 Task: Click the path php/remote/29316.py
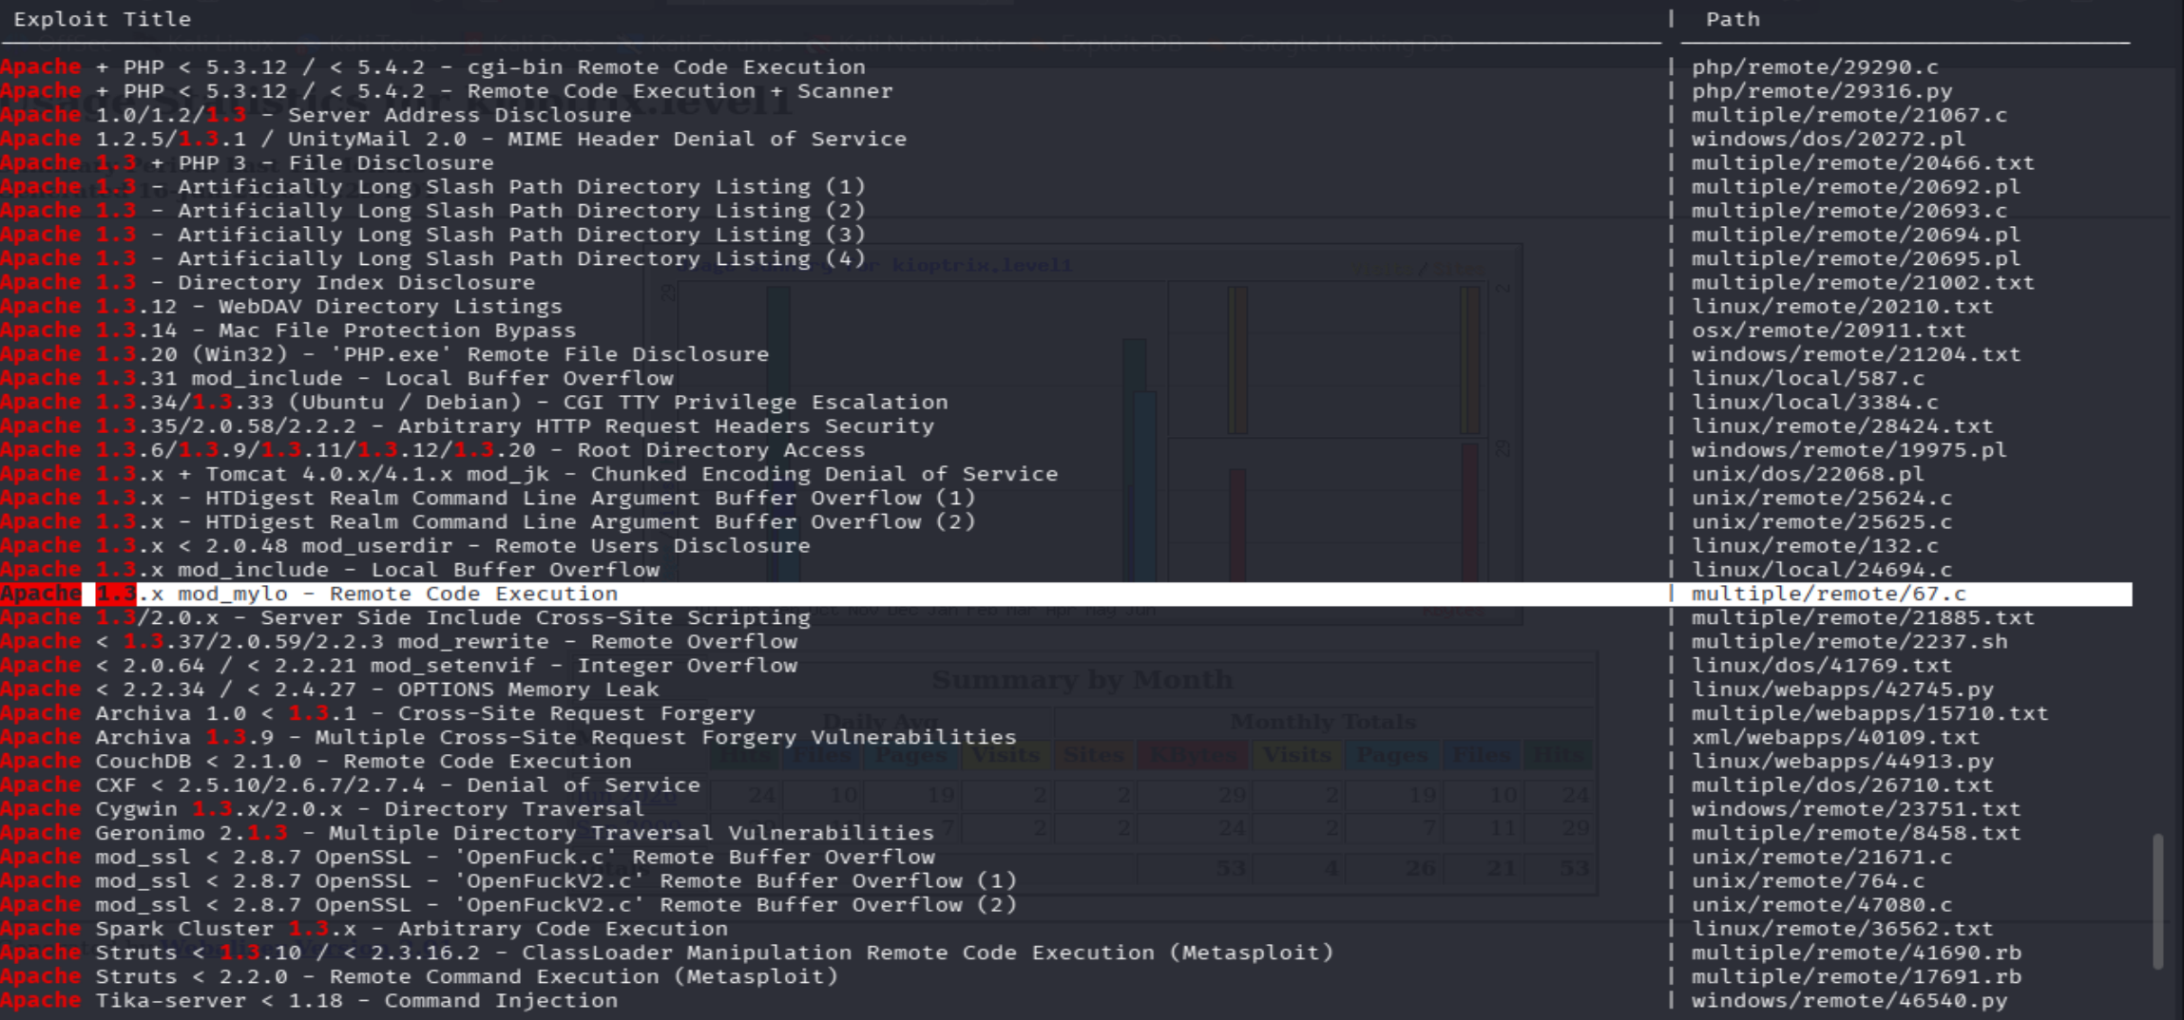[x=1822, y=91]
